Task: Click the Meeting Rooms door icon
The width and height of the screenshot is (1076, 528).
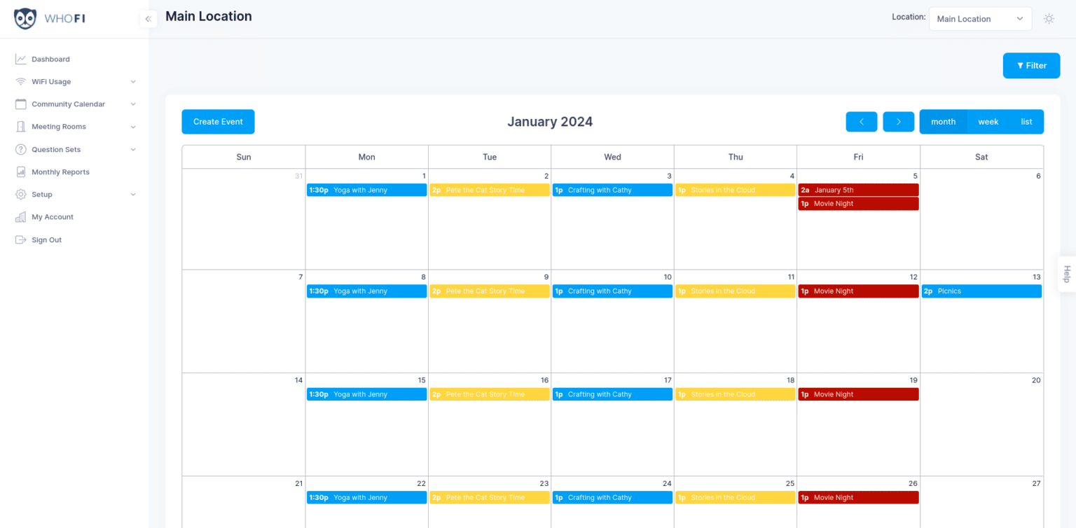Action: 20,127
